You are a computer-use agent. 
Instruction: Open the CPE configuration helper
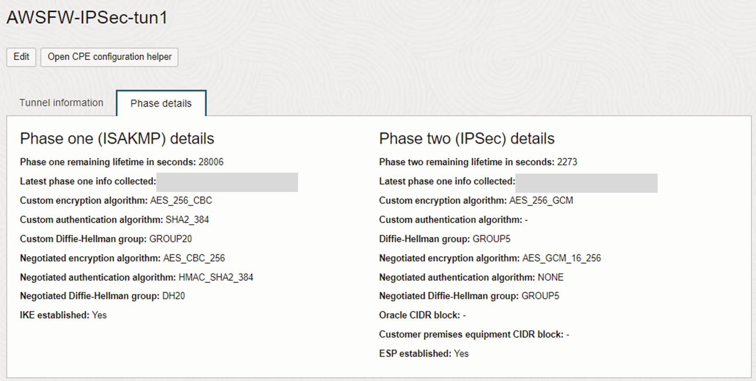coord(109,57)
